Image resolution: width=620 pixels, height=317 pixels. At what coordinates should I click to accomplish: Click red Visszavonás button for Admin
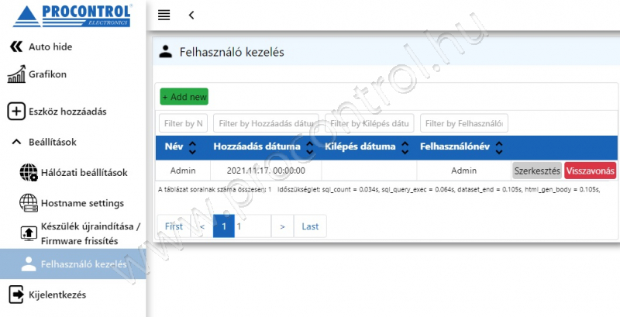(591, 171)
